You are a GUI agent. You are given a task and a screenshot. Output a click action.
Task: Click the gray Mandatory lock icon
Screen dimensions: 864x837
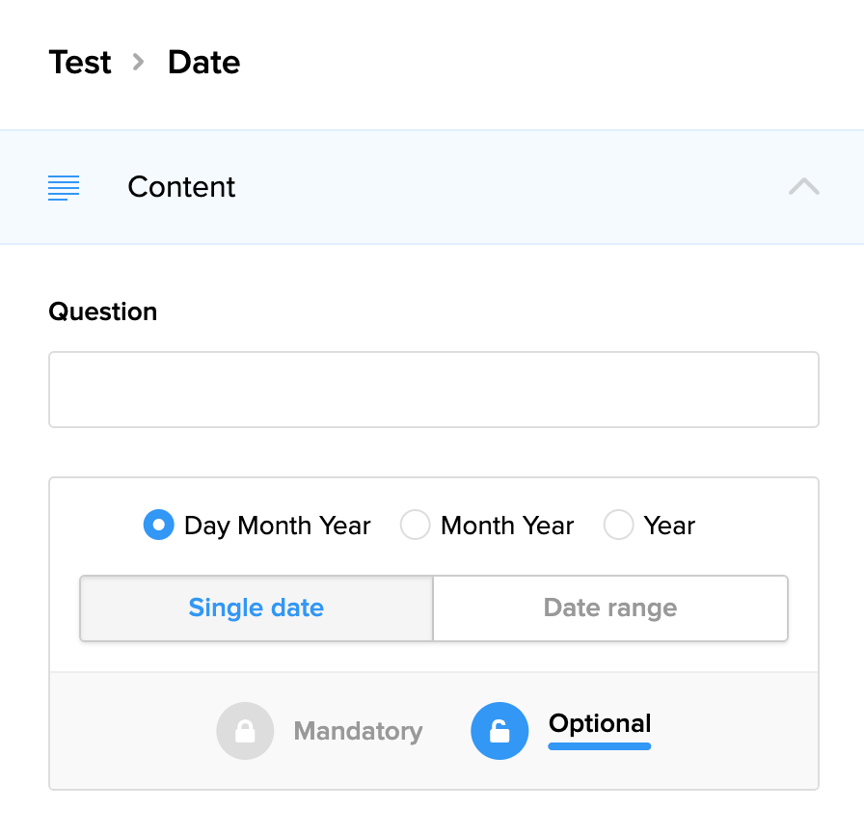pos(245,731)
